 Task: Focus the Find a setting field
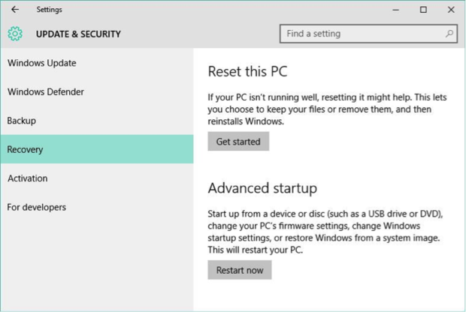368,34
